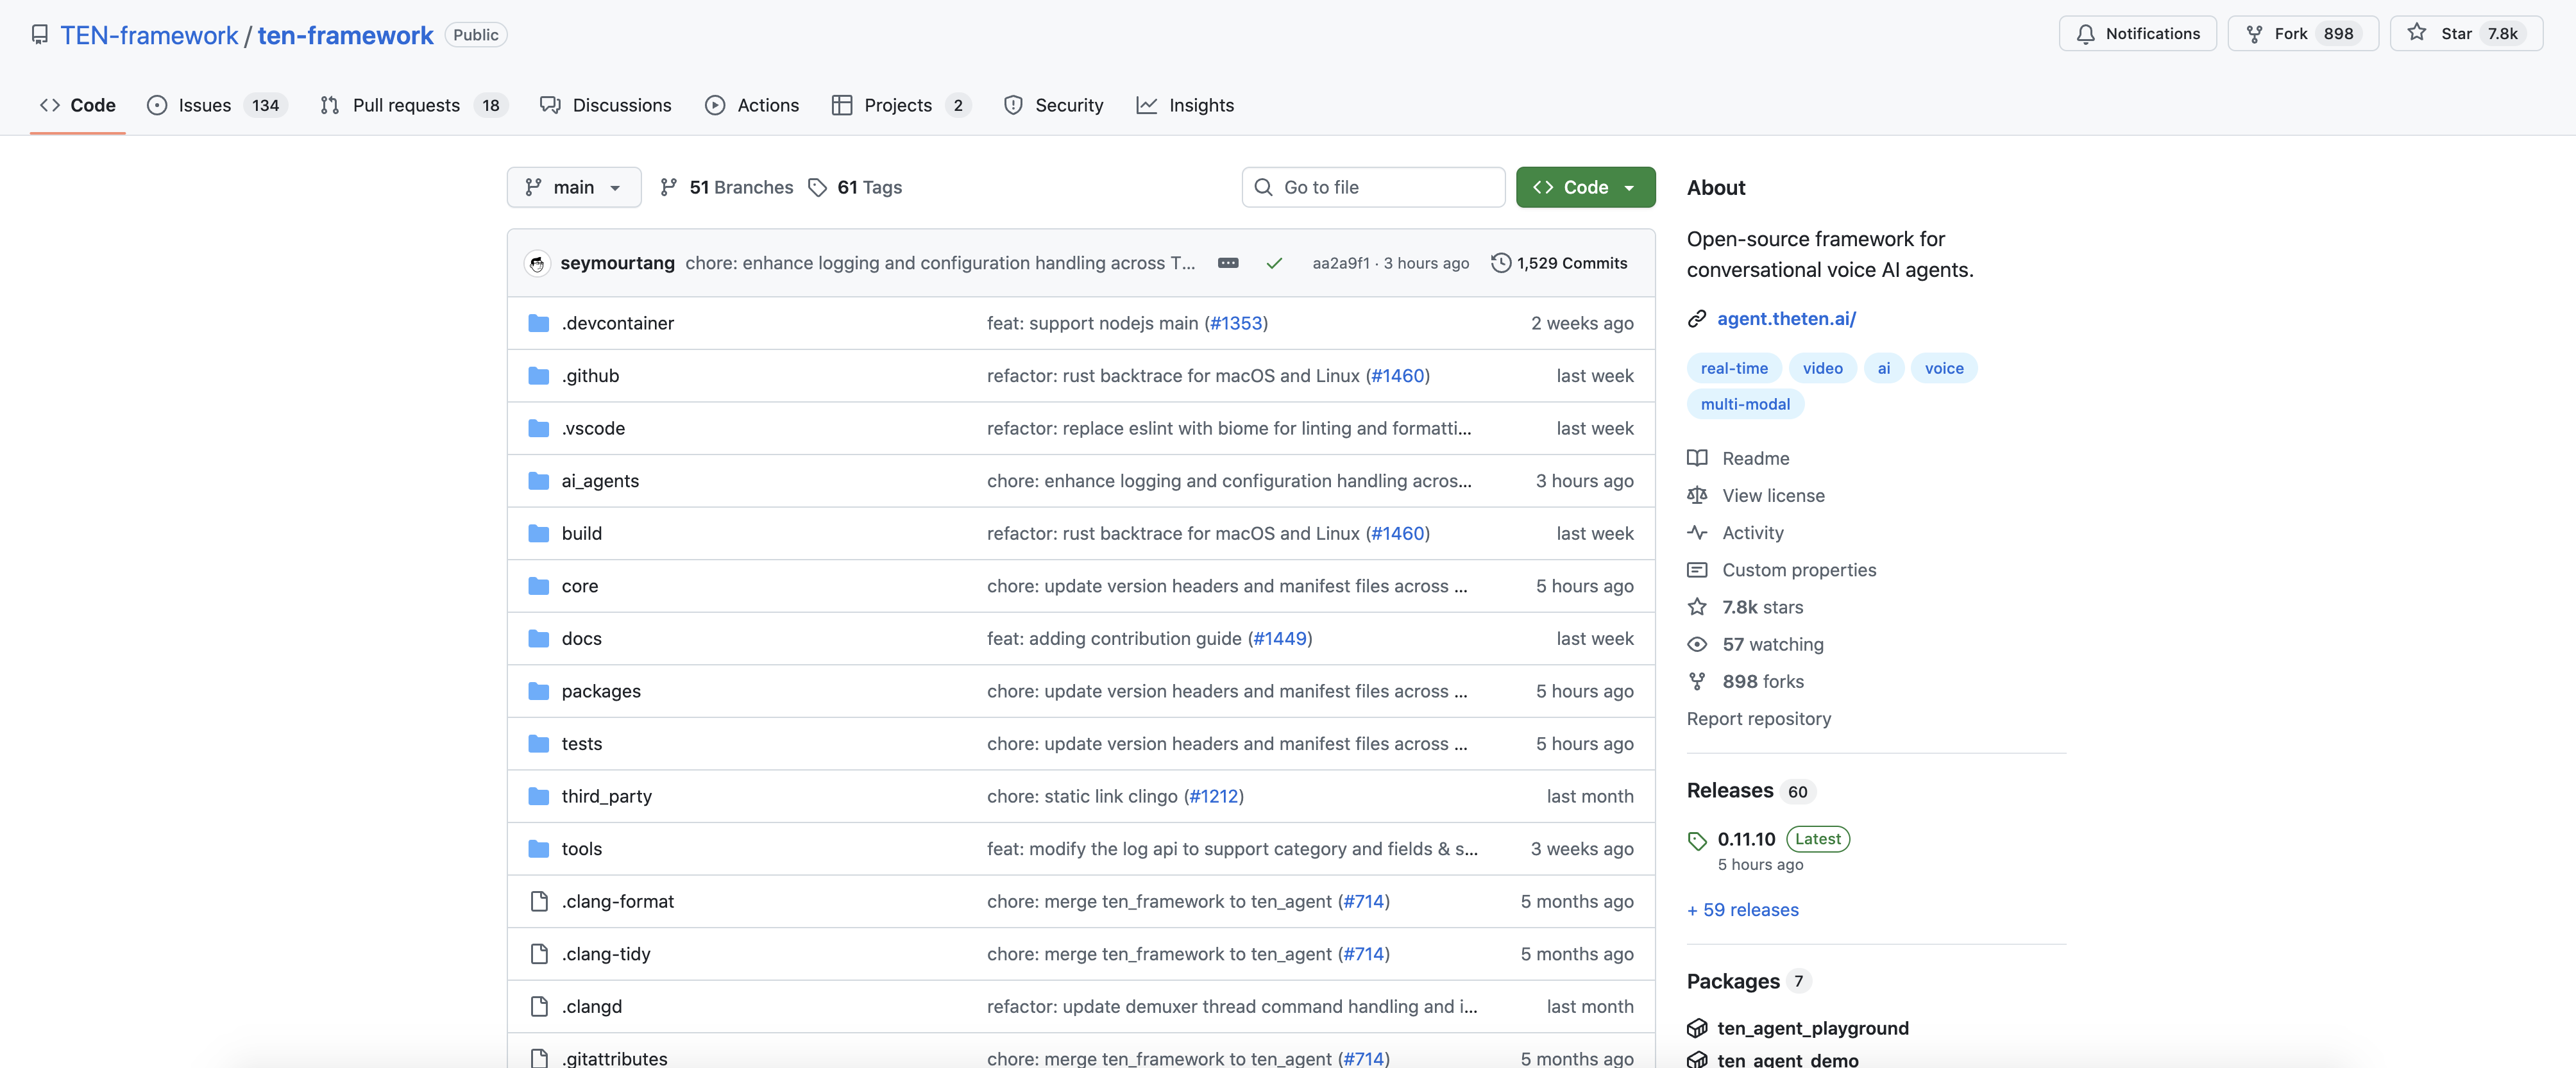Open the main branch dropdown
This screenshot has height=1068, width=2576.
[573, 188]
